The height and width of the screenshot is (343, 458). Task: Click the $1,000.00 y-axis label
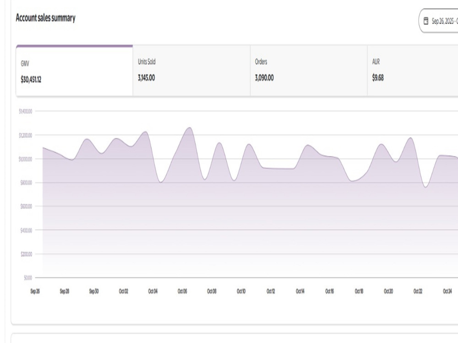click(25, 159)
